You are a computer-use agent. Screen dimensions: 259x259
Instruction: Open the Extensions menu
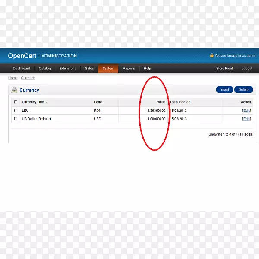tap(68, 68)
